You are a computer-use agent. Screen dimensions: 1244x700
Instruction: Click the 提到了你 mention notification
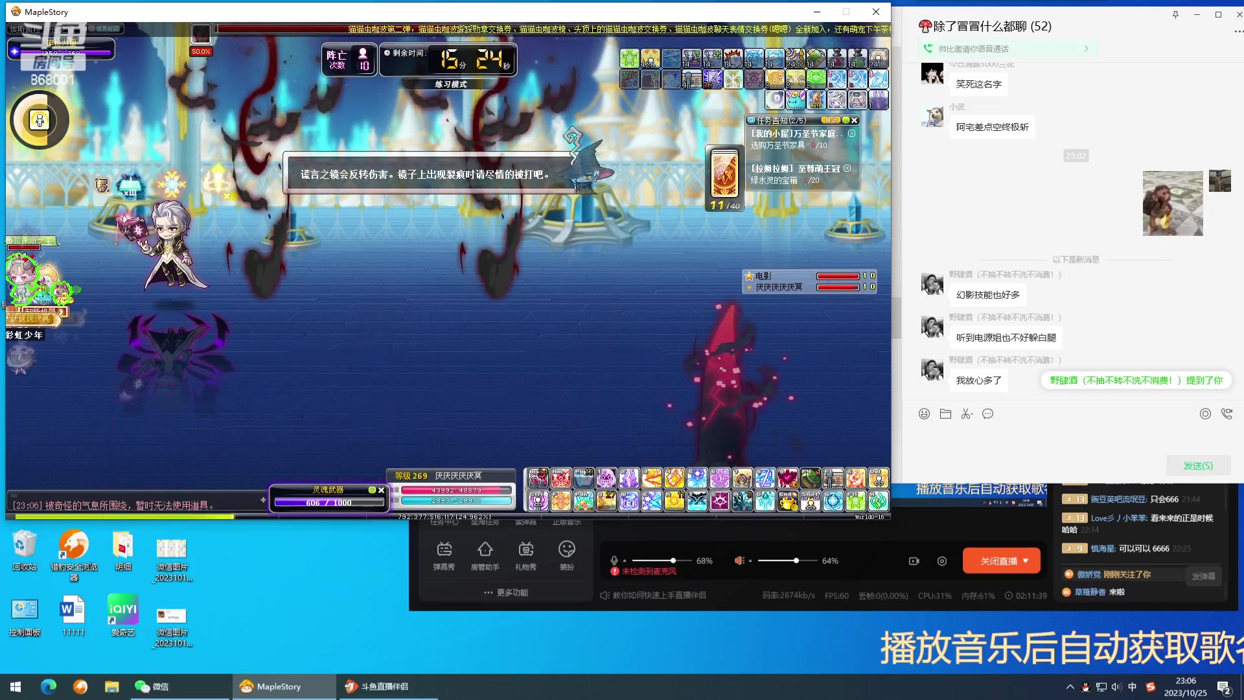tap(1136, 380)
